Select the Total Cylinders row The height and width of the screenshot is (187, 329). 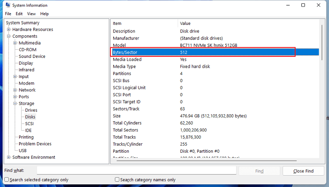(x=215, y=123)
